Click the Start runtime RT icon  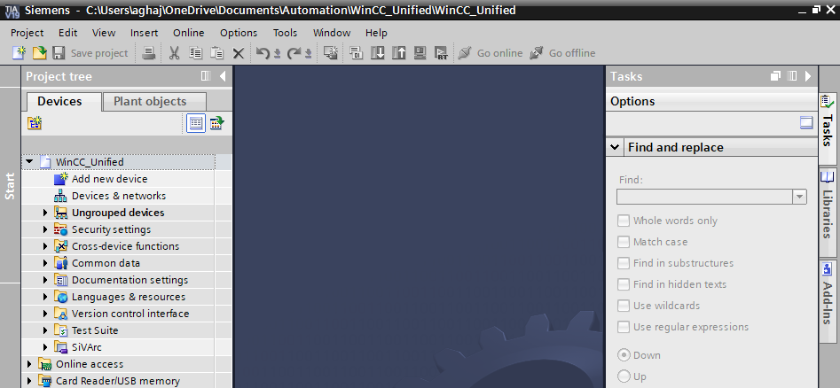441,52
